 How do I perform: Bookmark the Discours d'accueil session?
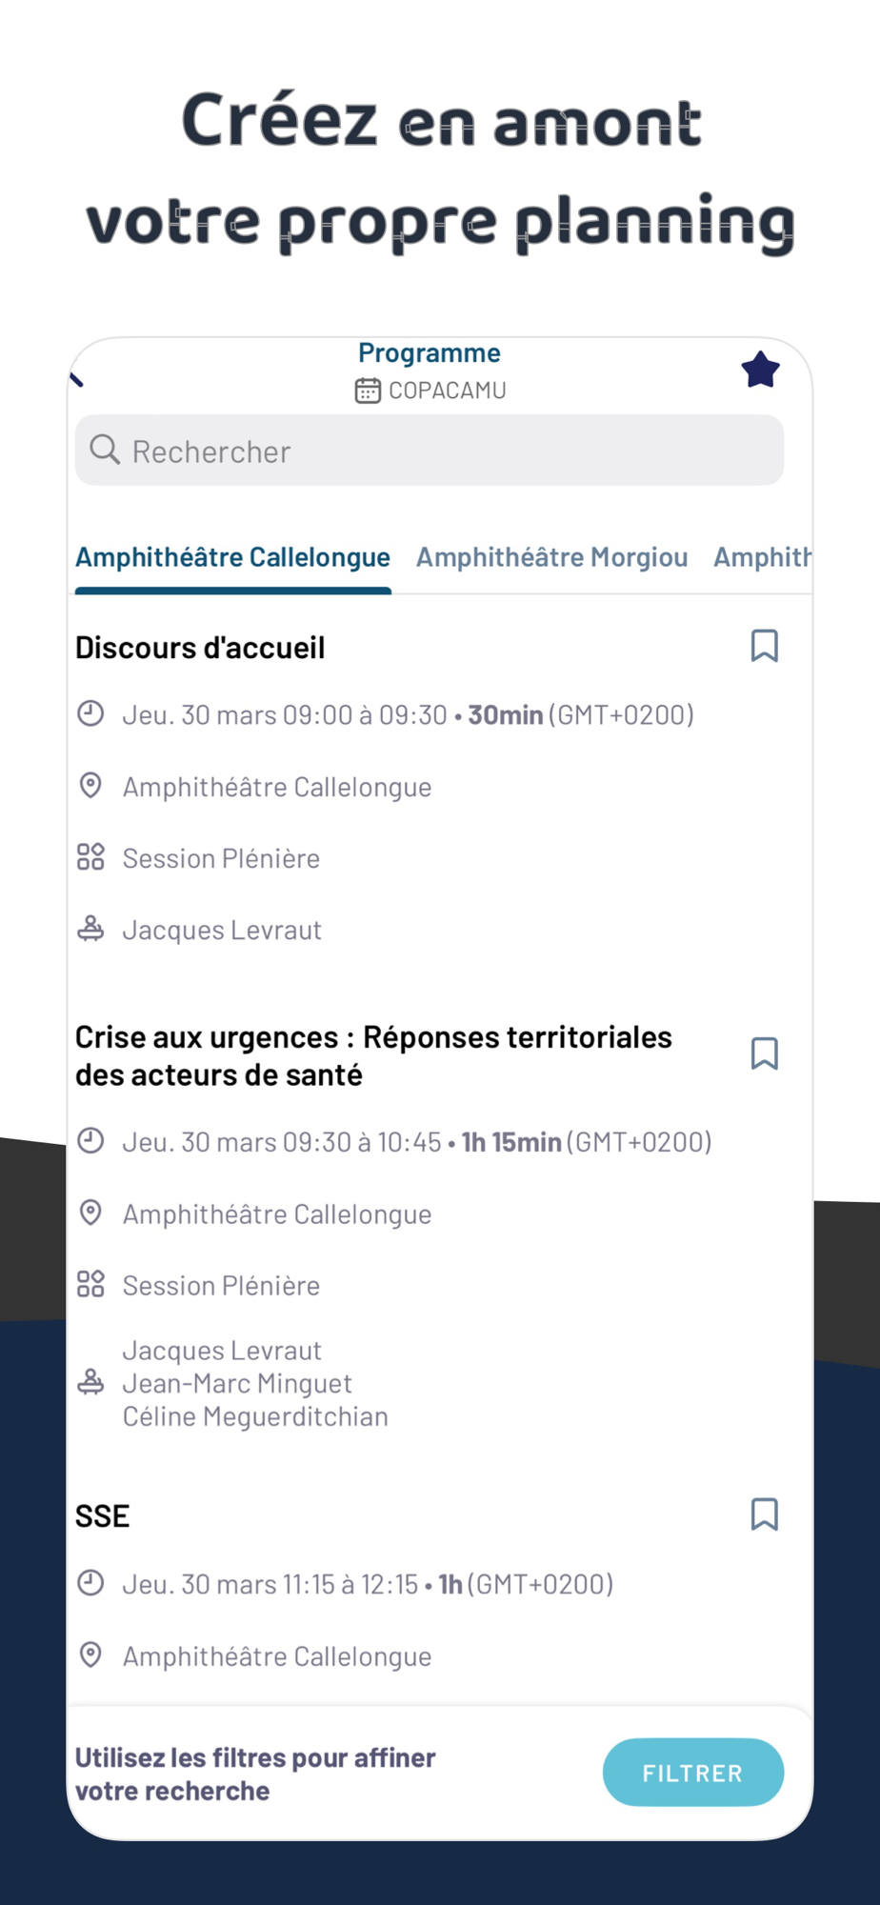coord(764,646)
